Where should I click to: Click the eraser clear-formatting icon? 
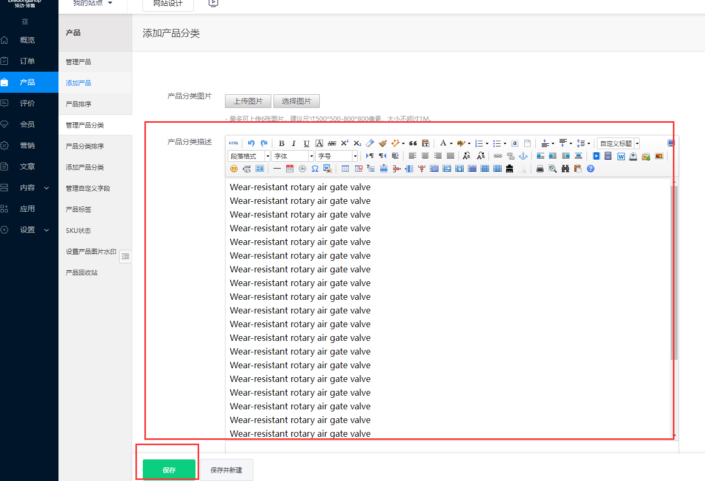[370, 143]
